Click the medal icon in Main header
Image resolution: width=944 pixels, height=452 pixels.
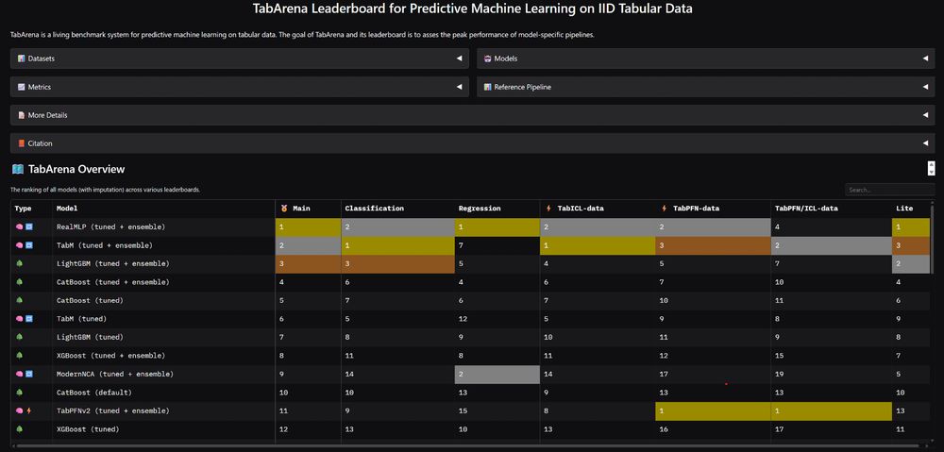point(284,209)
